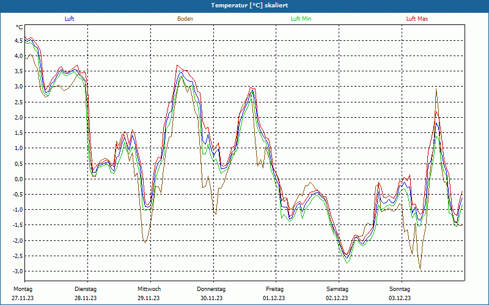
Task: Click the 1,5 y-axis value
Action: pyautogui.click(x=19, y=132)
